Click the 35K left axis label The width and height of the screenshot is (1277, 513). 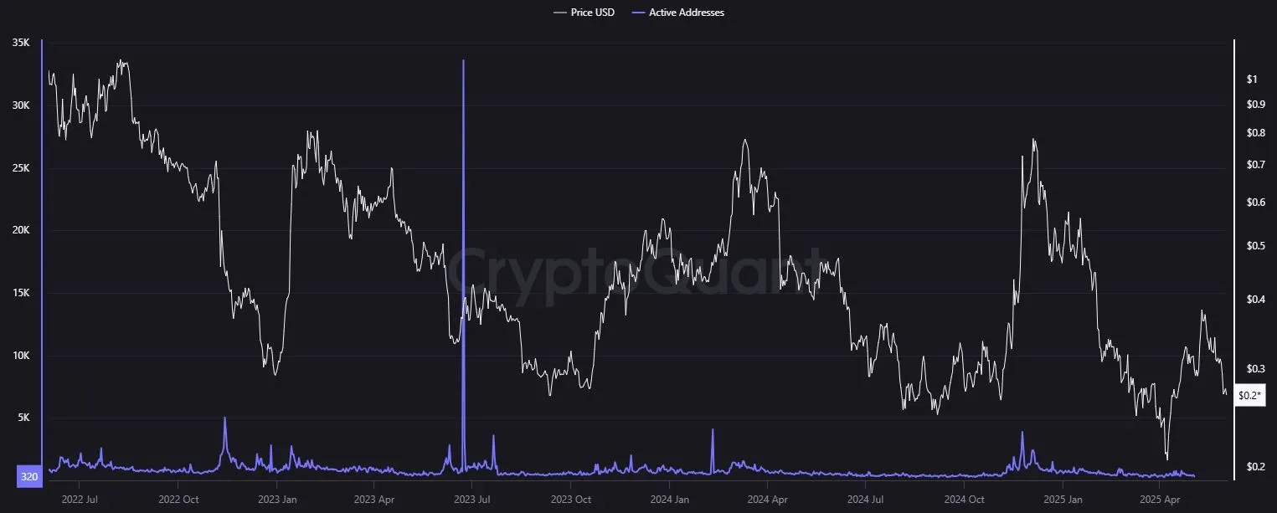[x=21, y=42]
